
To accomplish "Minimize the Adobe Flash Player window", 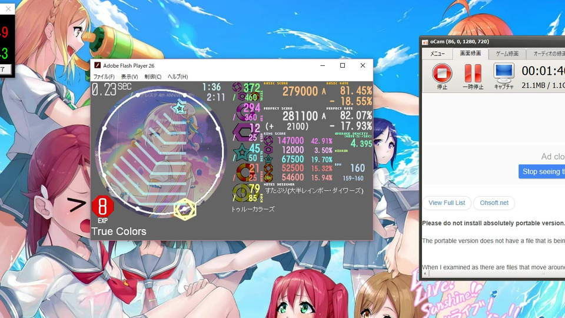I will pyautogui.click(x=323, y=65).
